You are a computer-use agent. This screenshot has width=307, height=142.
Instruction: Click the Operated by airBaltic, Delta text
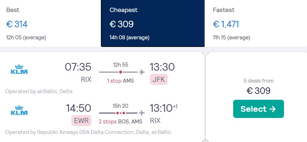(x=39, y=91)
